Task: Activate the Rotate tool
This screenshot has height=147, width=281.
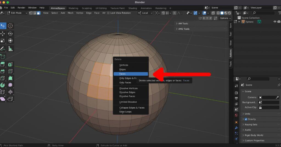Action: 10,34
